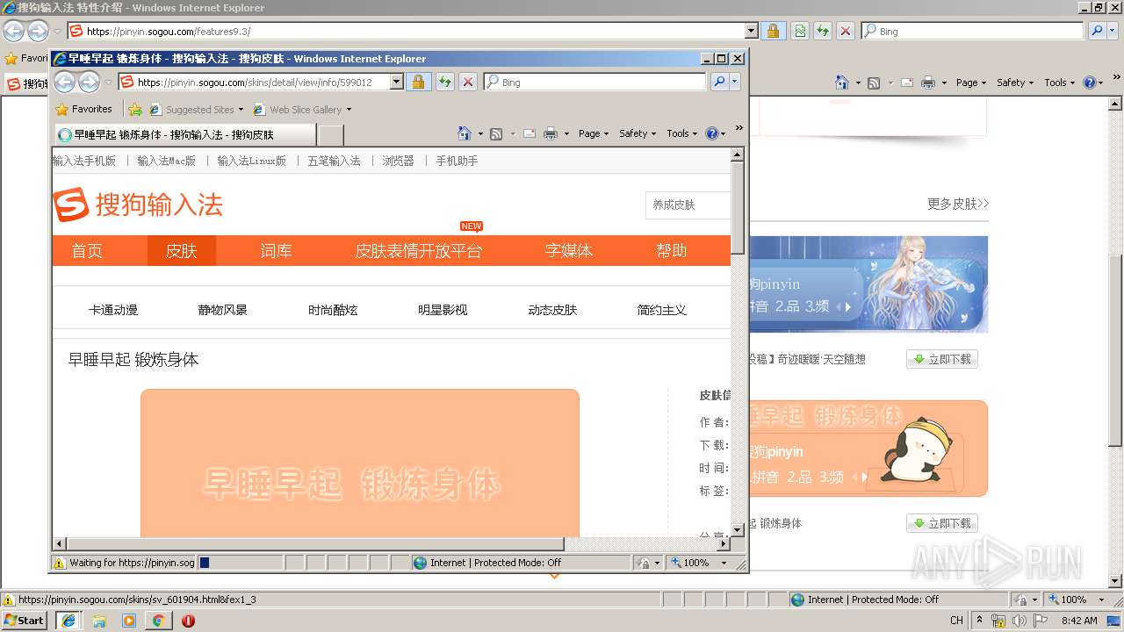Screen dimensions: 1124x632
Task: Open Tools menu dropdown in front window
Action: click(681, 133)
